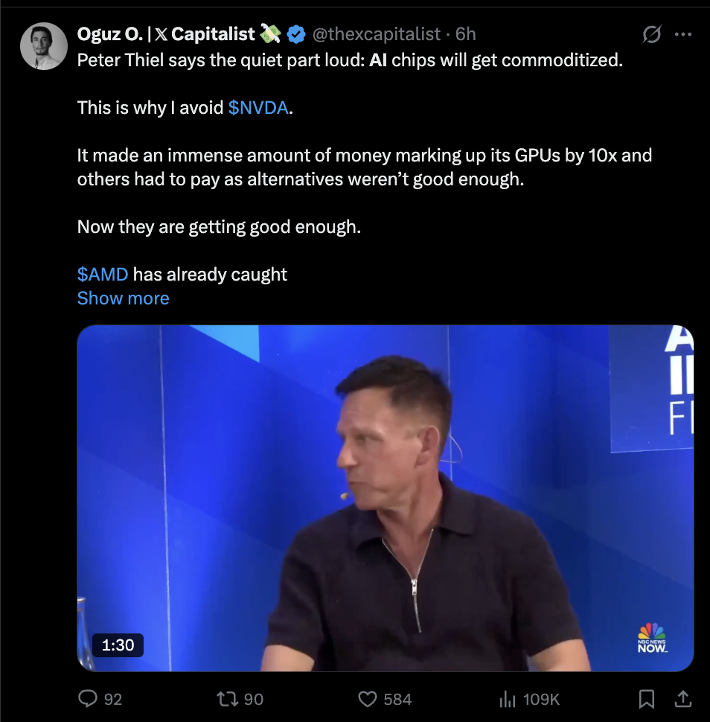Expand tweet with Show more
710x722 pixels.
pos(123,298)
